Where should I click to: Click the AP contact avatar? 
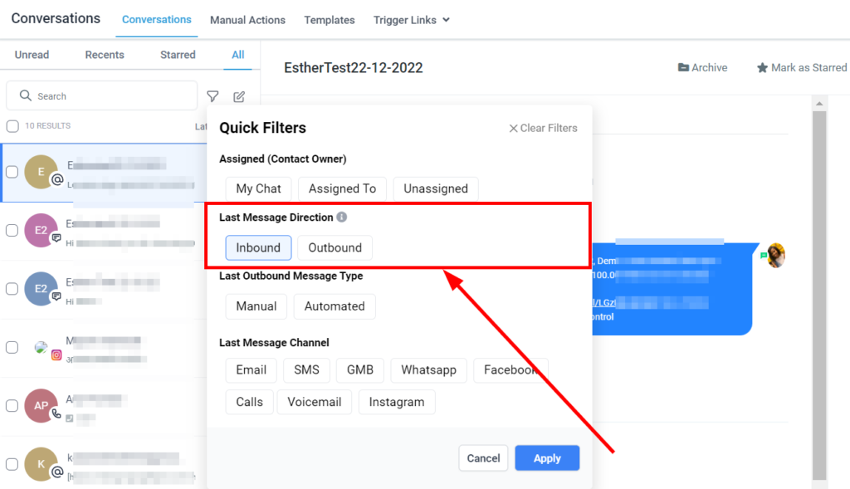coord(42,405)
